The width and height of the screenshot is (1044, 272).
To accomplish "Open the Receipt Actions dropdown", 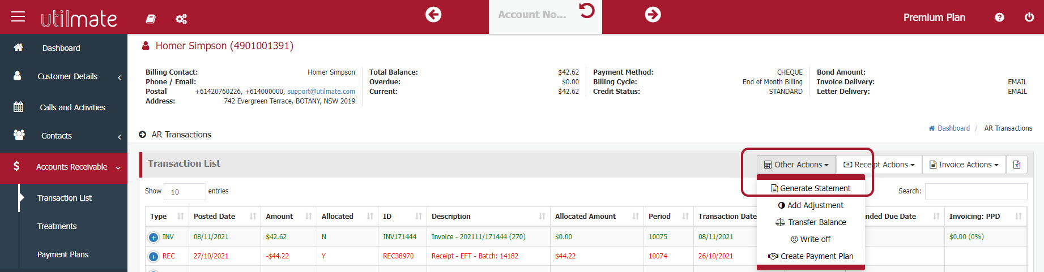I will click(879, 165).
